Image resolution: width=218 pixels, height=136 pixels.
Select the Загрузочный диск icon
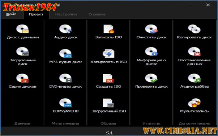(23, 52)
